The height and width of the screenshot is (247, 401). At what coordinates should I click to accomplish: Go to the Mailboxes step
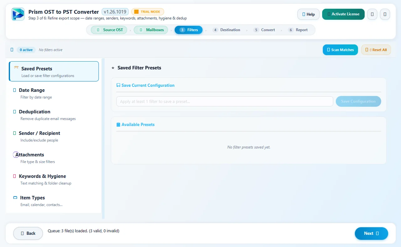tap(151, 30)
